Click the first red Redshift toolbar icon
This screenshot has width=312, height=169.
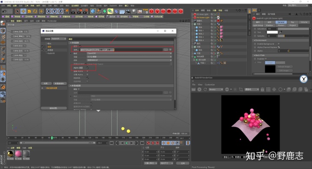(x=151, y=11)
